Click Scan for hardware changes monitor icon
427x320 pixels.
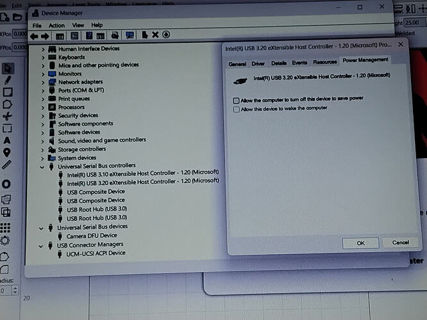coord(130,35)
